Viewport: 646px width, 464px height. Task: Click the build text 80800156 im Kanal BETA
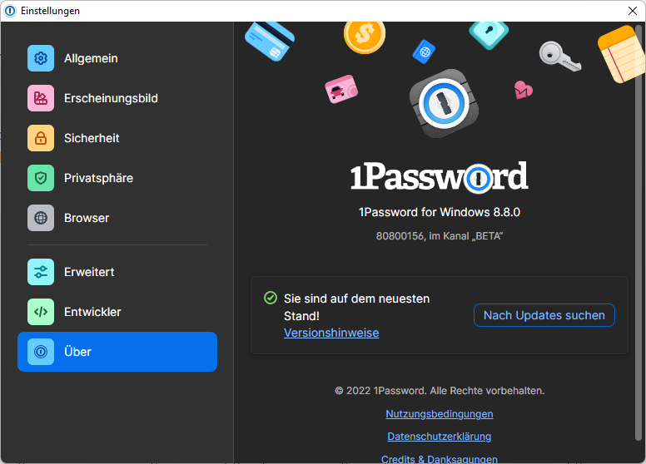(440, 236)
